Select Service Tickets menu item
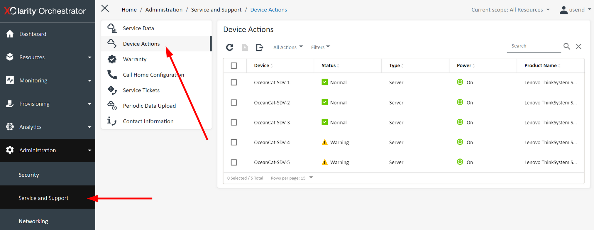Screen dimensions: 594x230 tap(156, 90)
